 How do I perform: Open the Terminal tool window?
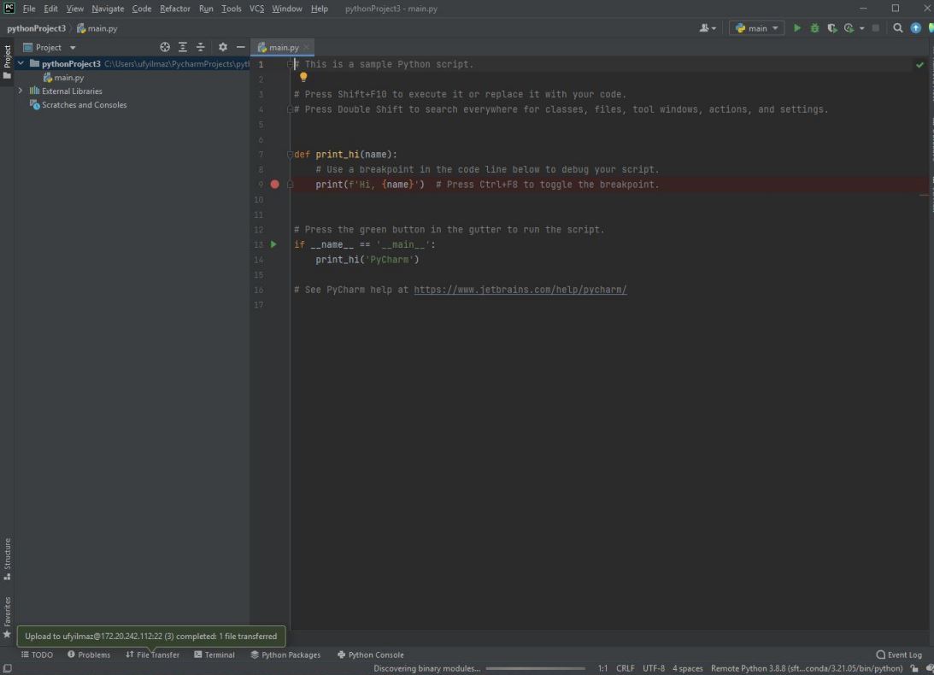214,654
